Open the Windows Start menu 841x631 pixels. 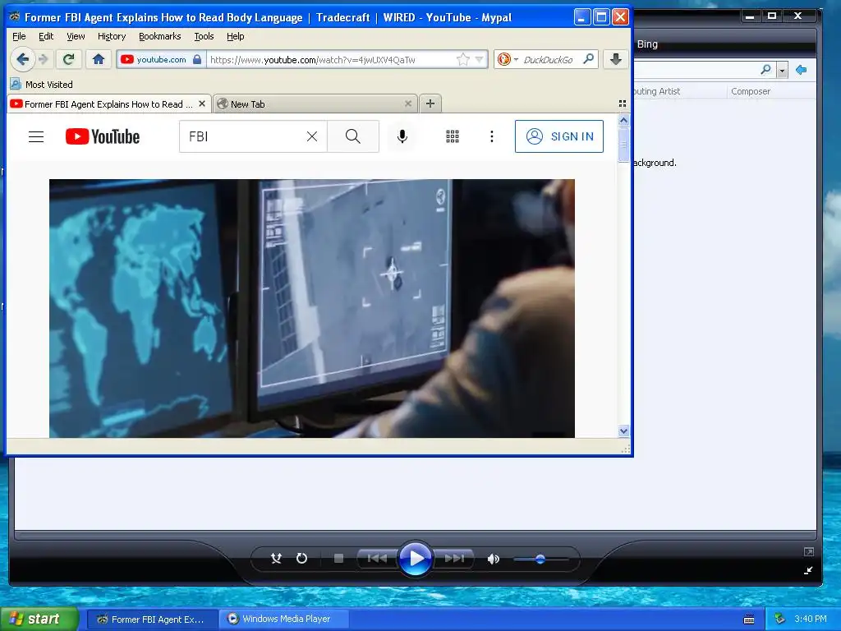(x=39, y=619)
